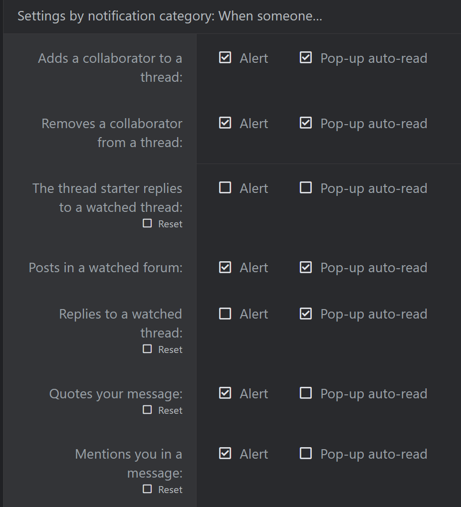Enable Pop-up auto-read for quotes your message
The width and height of the screenshot is (461, 507).
306,393
